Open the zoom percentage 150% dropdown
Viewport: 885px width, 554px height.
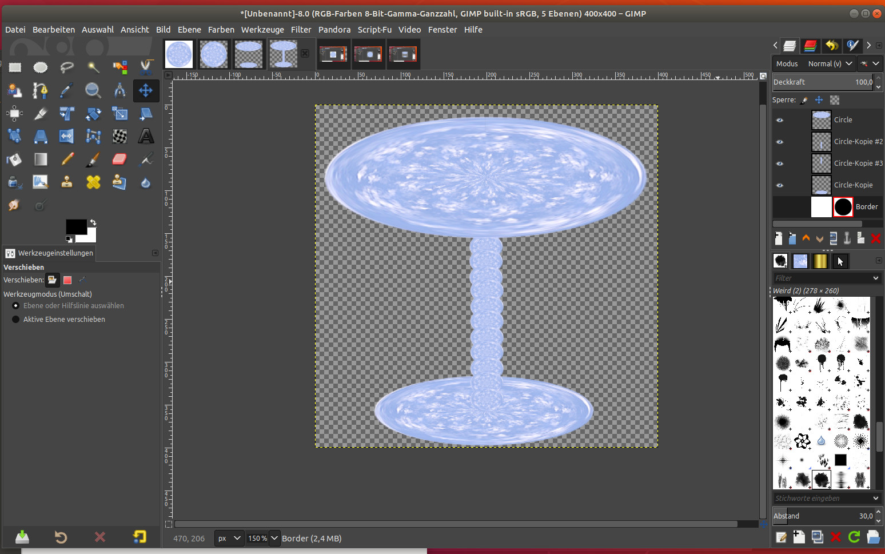(274, 538)
